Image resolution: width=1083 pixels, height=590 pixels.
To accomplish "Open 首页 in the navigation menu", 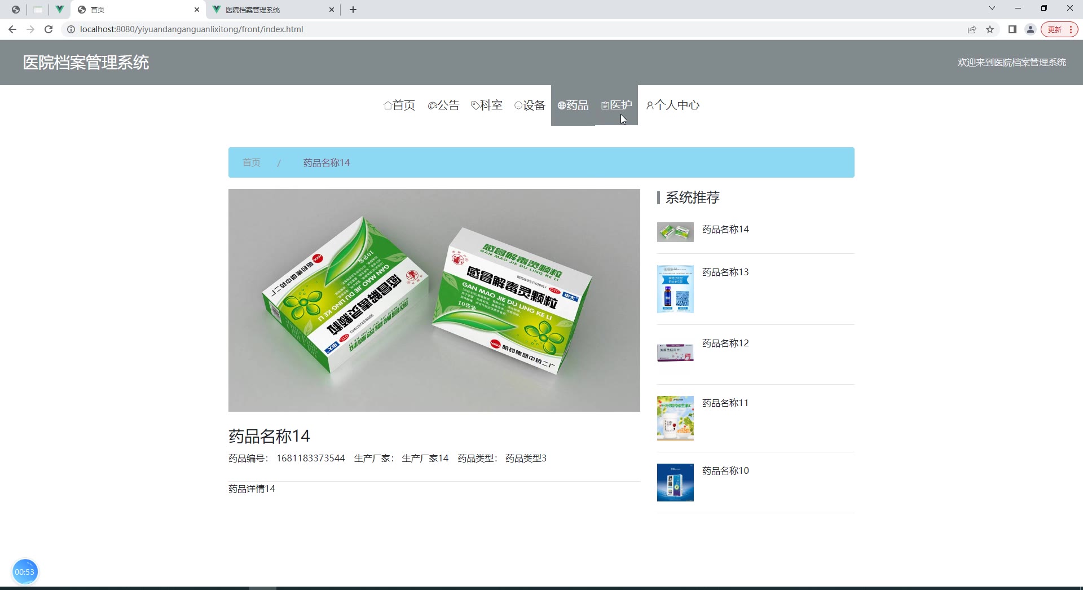I will pos(399,105).
